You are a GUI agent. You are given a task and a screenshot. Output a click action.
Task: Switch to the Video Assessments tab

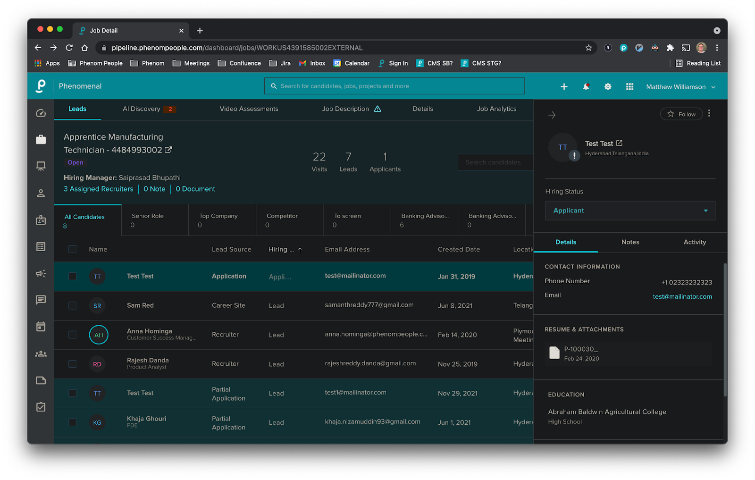point(249,109)
